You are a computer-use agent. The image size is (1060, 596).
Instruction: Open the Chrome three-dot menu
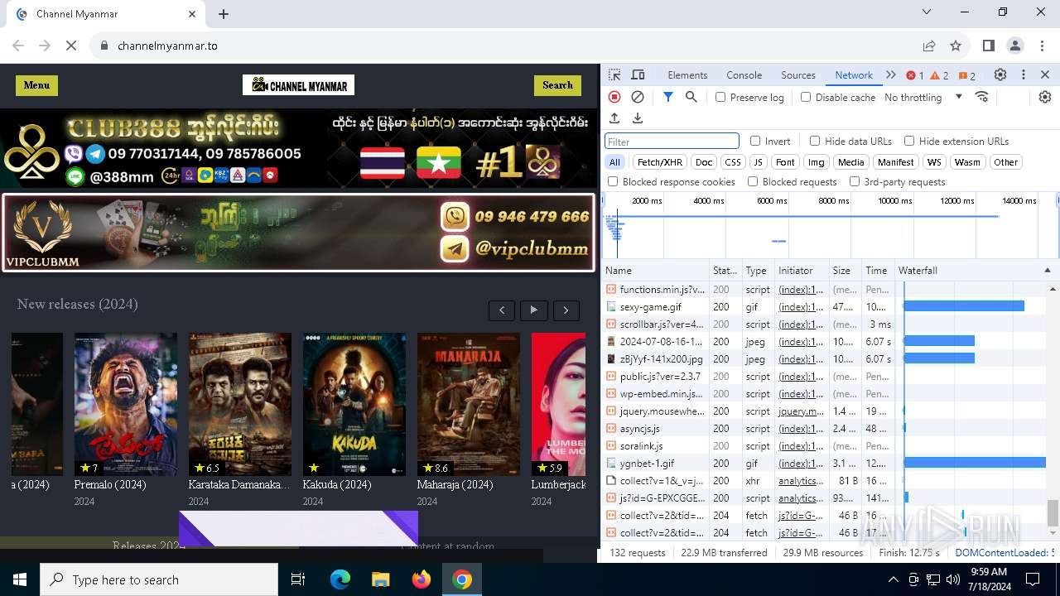click(x=1043, y=46)
